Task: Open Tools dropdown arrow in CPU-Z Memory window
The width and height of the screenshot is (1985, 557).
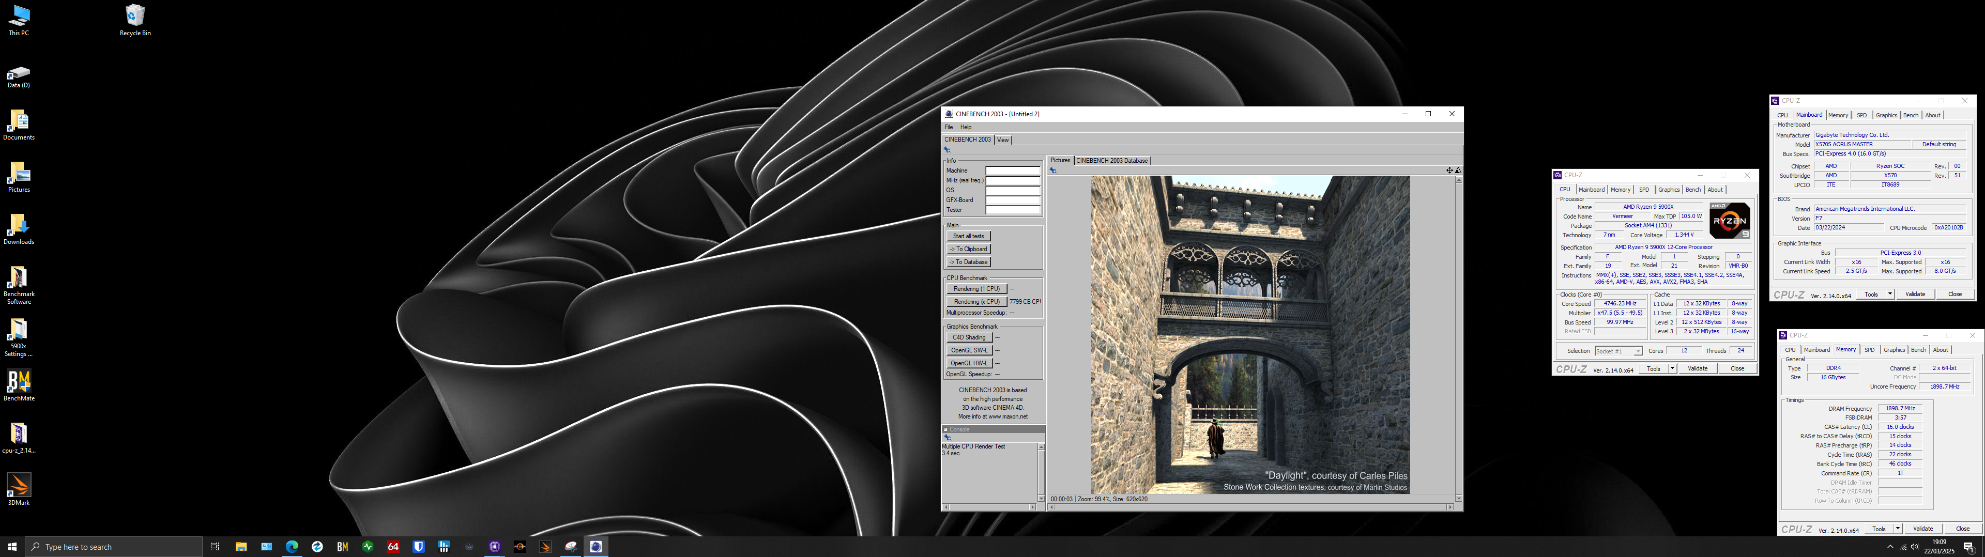Action: pos(1897,529)
